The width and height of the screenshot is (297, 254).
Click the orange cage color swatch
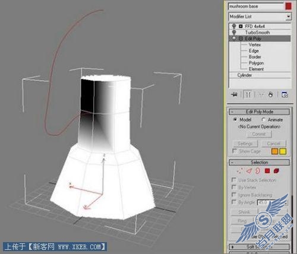point(274,151)
